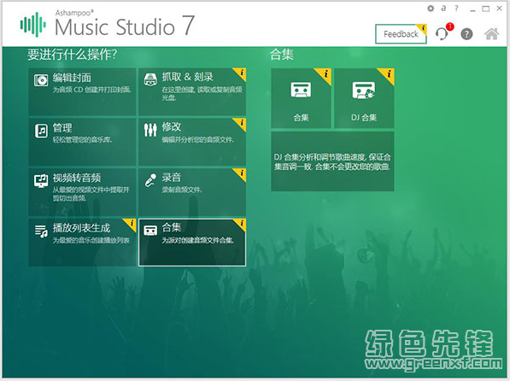
Task: Open the 抓取 & 刻录 rip and burn tile
Action: 192,91
